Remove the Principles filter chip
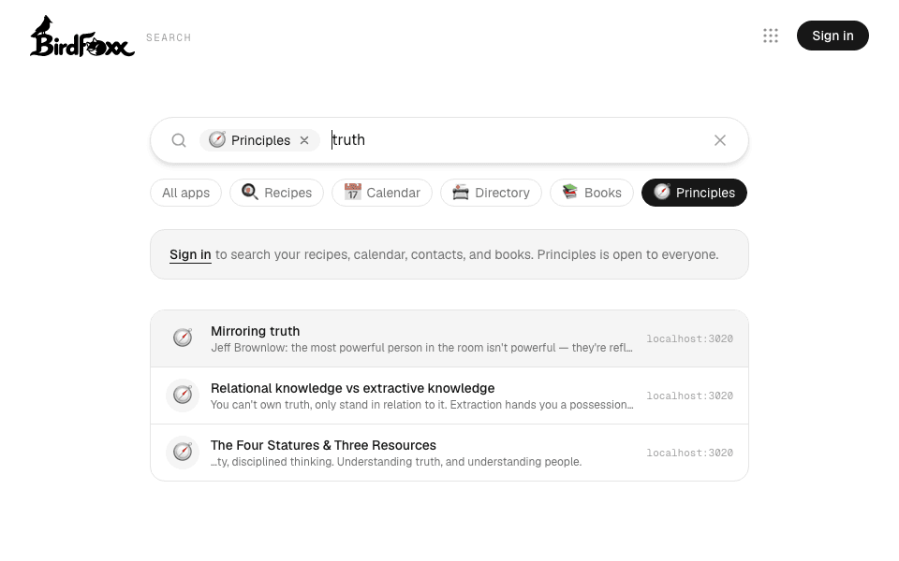Image resolution: width=899 pixels, height=561 pixels. coord(304,140)
